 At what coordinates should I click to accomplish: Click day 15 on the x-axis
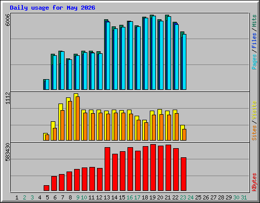tap(122, 197)
